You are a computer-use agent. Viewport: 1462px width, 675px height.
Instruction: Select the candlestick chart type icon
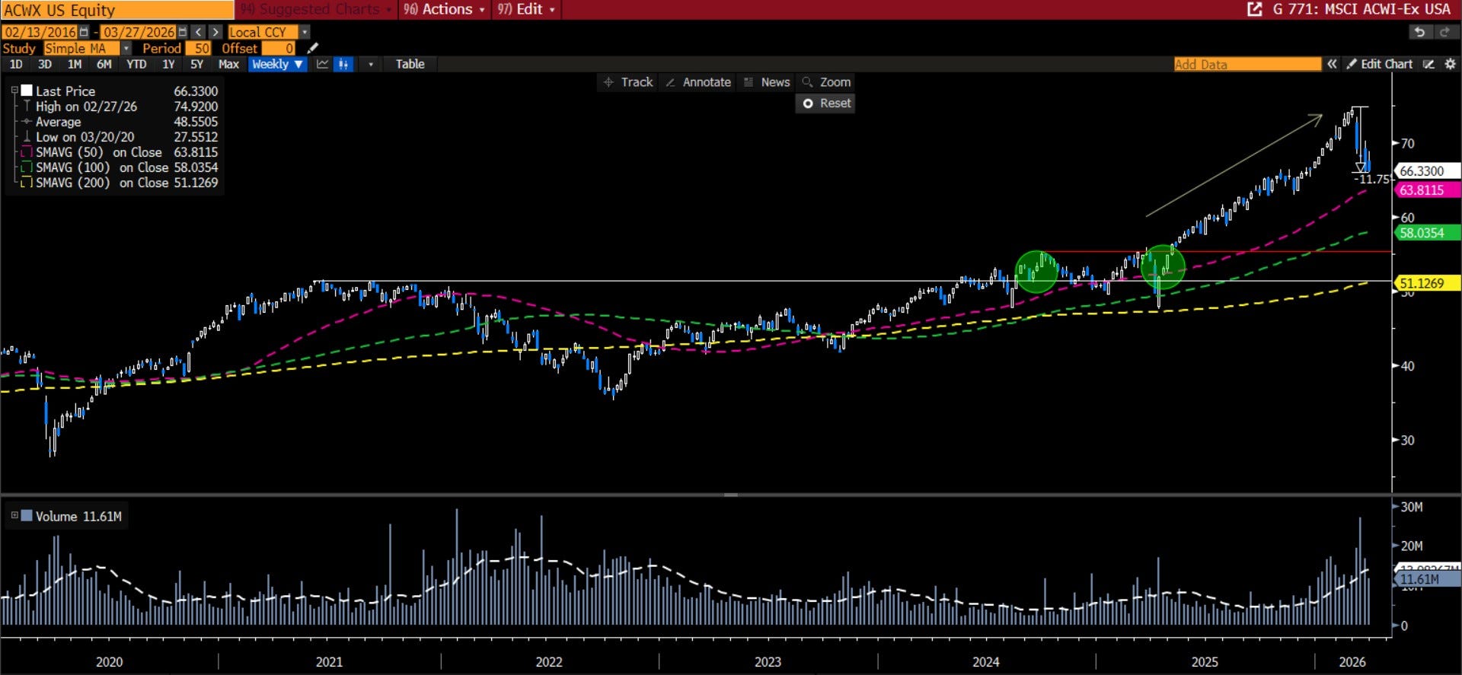tap(343, 65)
